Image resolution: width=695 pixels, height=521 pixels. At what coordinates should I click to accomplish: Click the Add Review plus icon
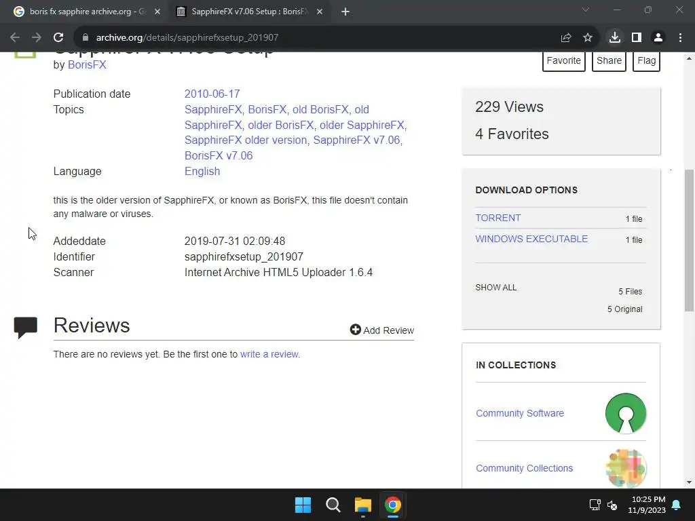(355, 330)
